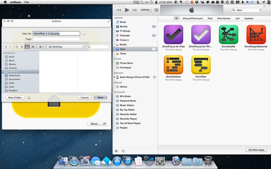Open the arrange-by dropdown in save dialog
The height and width of the screenshot is (169, 271).
click(41, 47)
